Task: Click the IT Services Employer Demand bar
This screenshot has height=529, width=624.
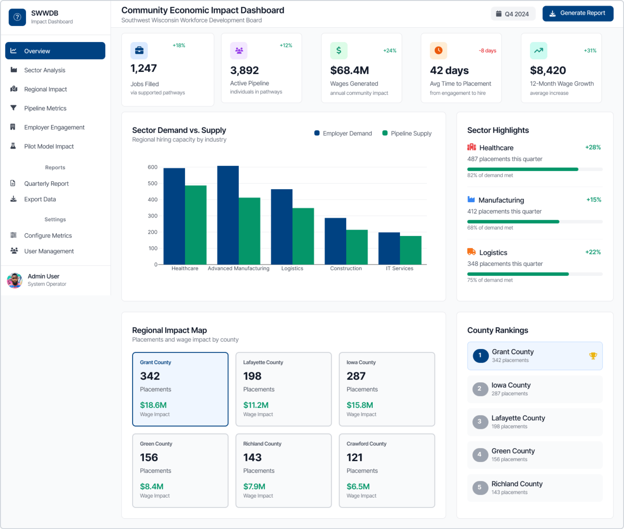Action: (389, 248)
